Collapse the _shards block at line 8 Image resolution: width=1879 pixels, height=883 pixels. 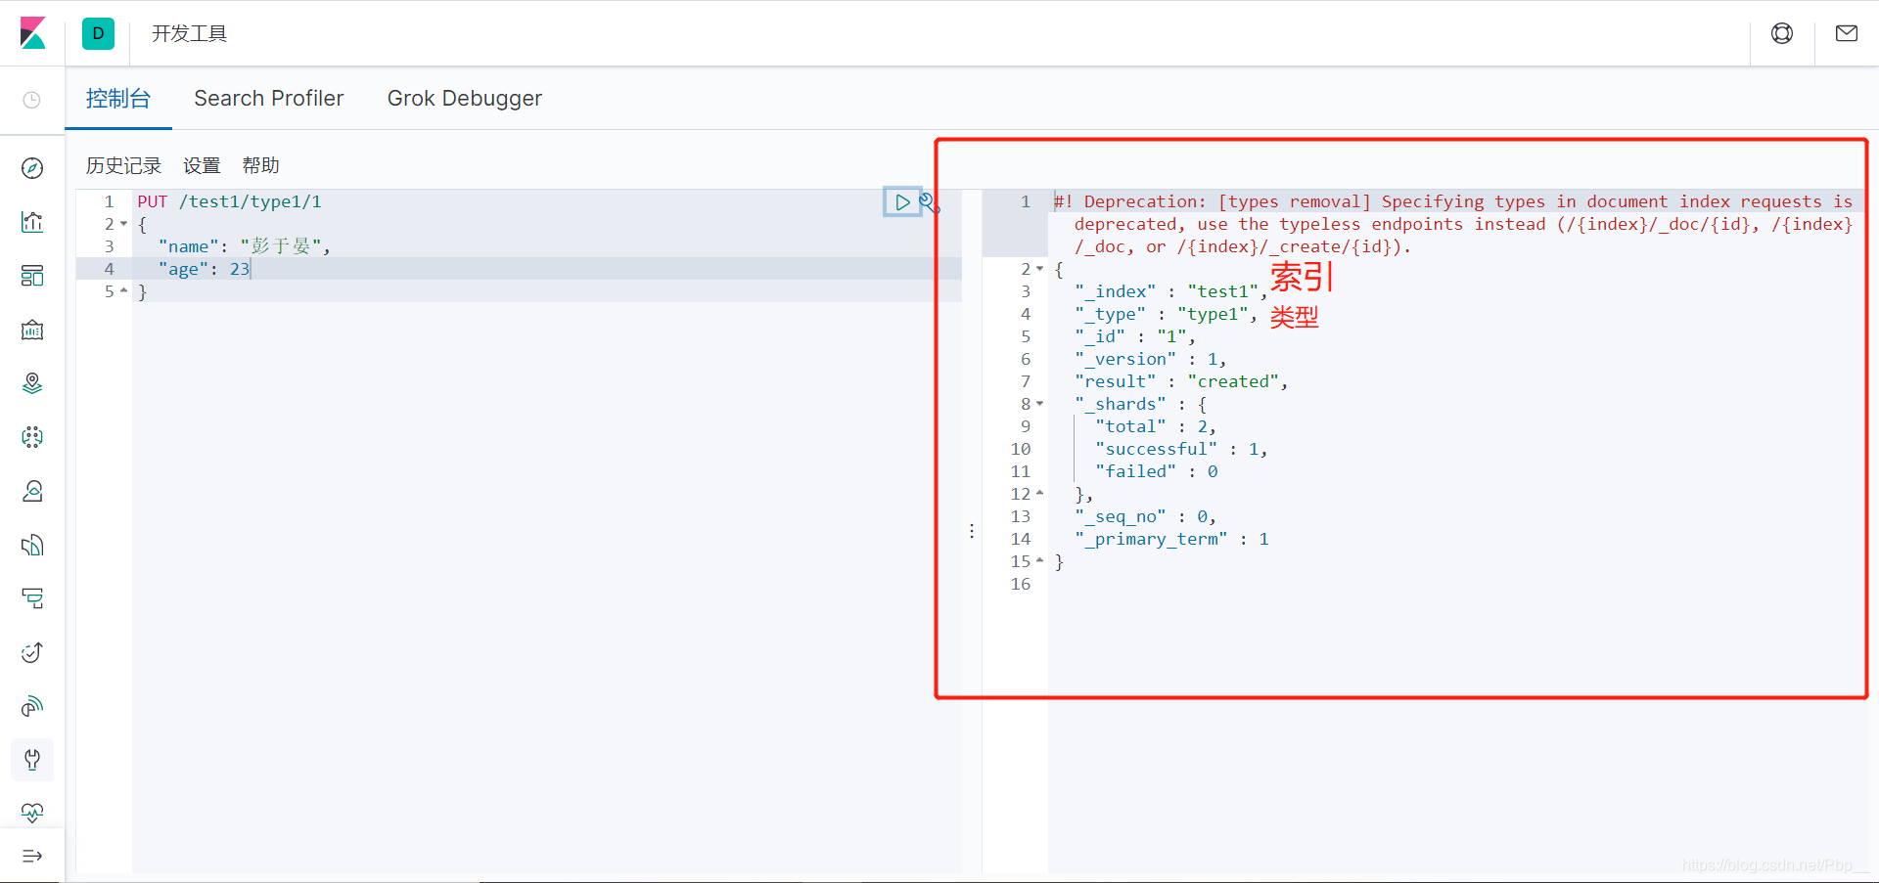[1040, 404]
